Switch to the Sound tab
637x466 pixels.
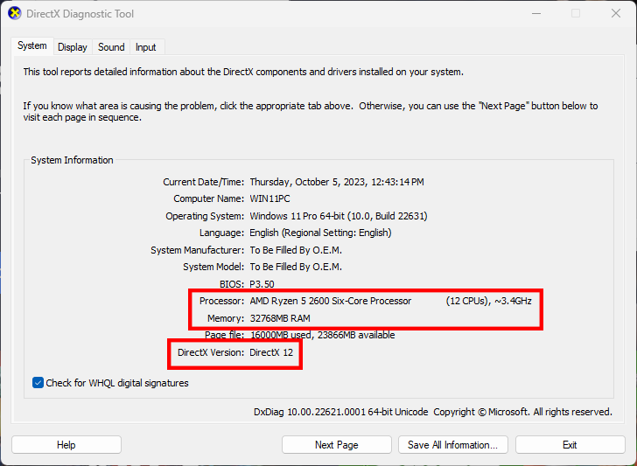[x=111, y=47]
